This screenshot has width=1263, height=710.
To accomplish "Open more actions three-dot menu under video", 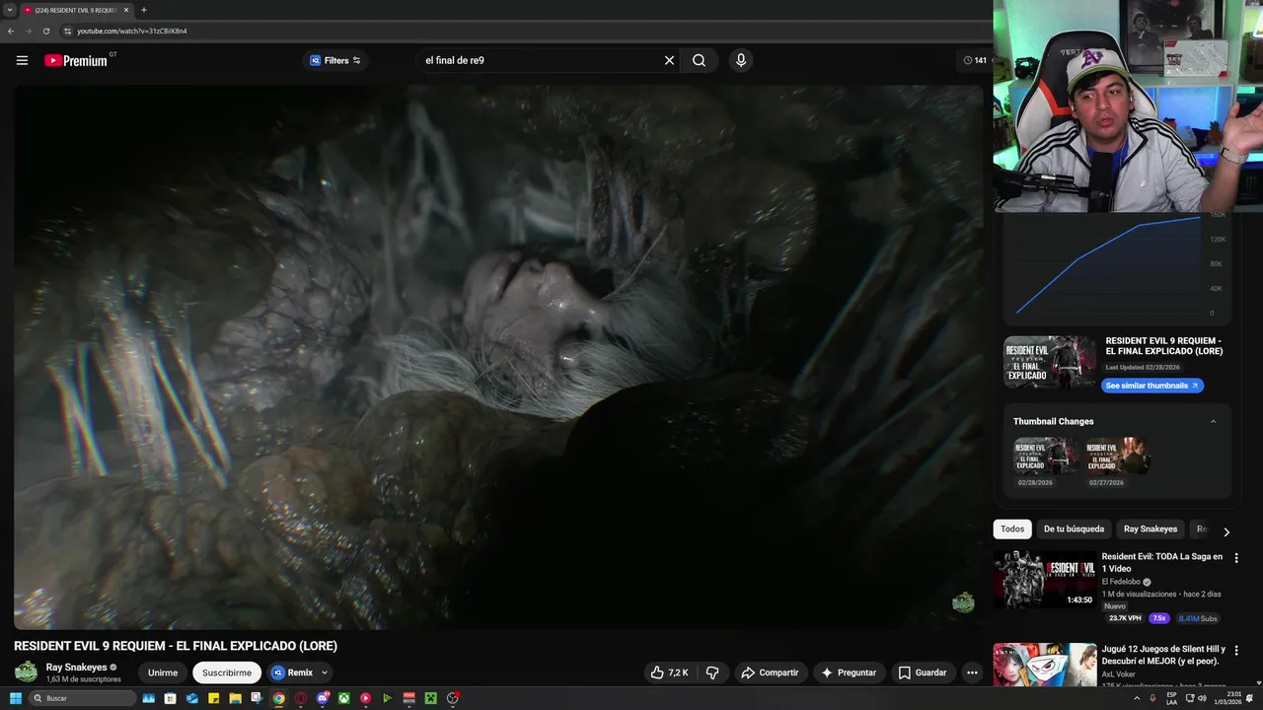I will (x=972, y=673).
